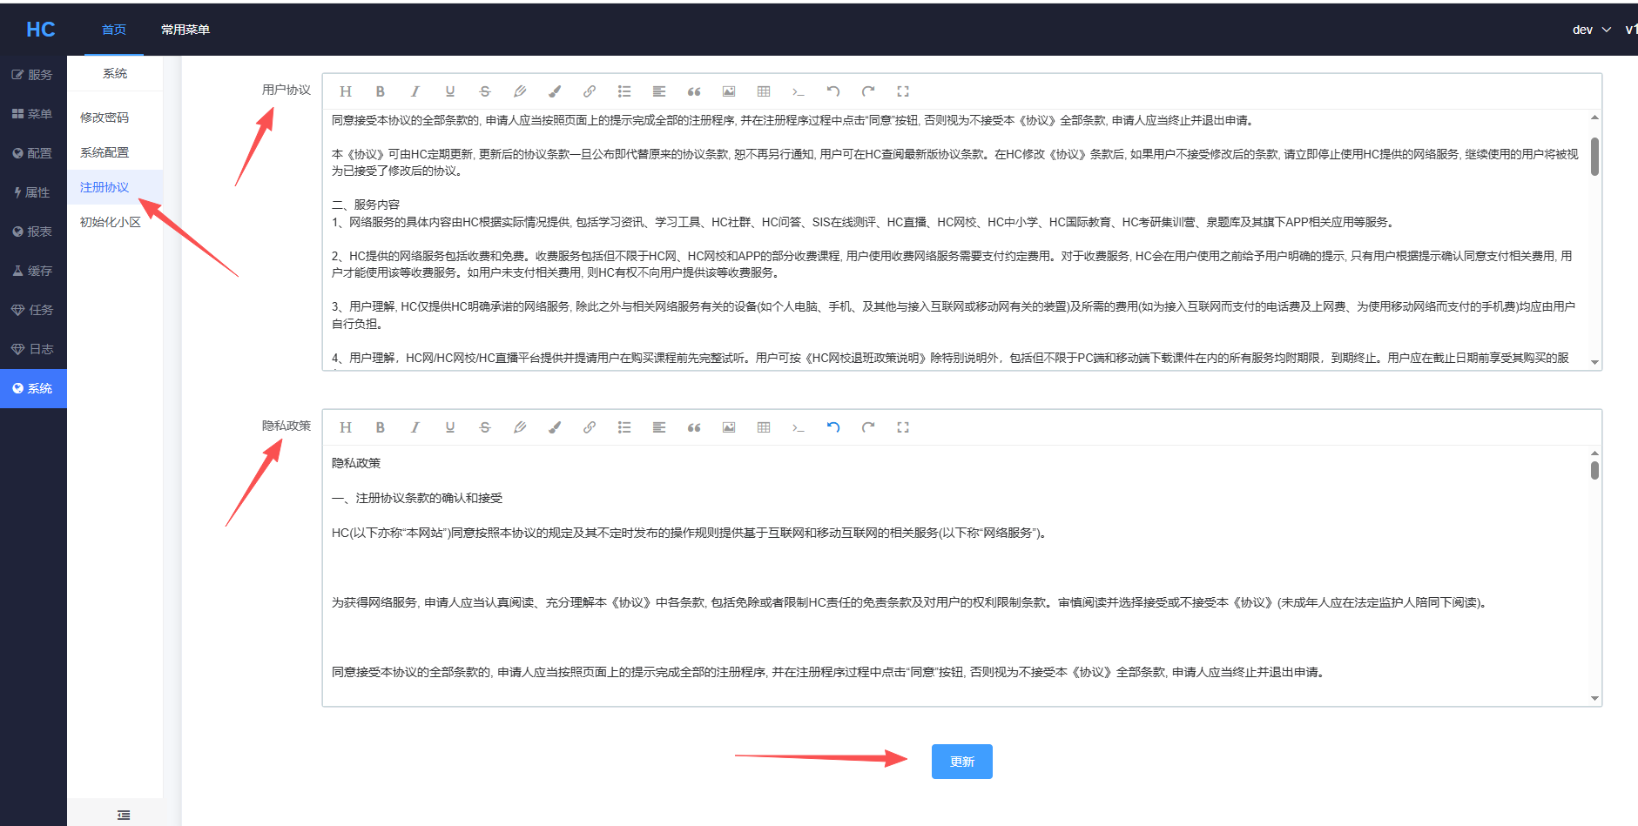Screen dimensions: 1638x826
Task: Toggle strikethrough in the 用户协议 editor
Action: 485,91
